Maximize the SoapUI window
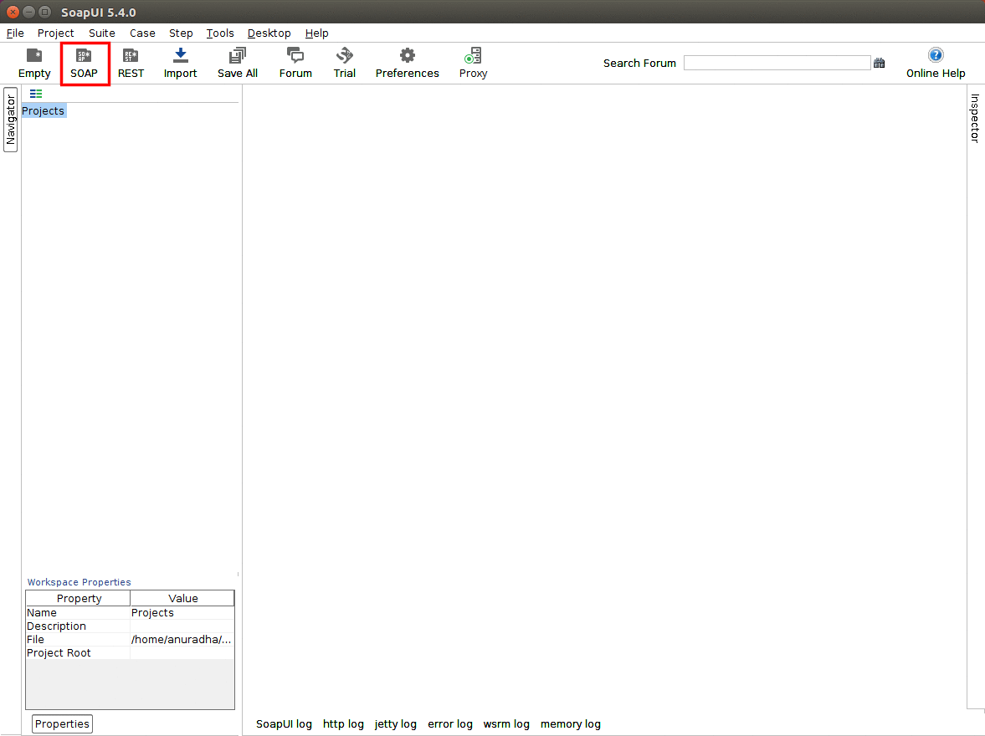This screenshot has height=736, width=985. [44, 12]
